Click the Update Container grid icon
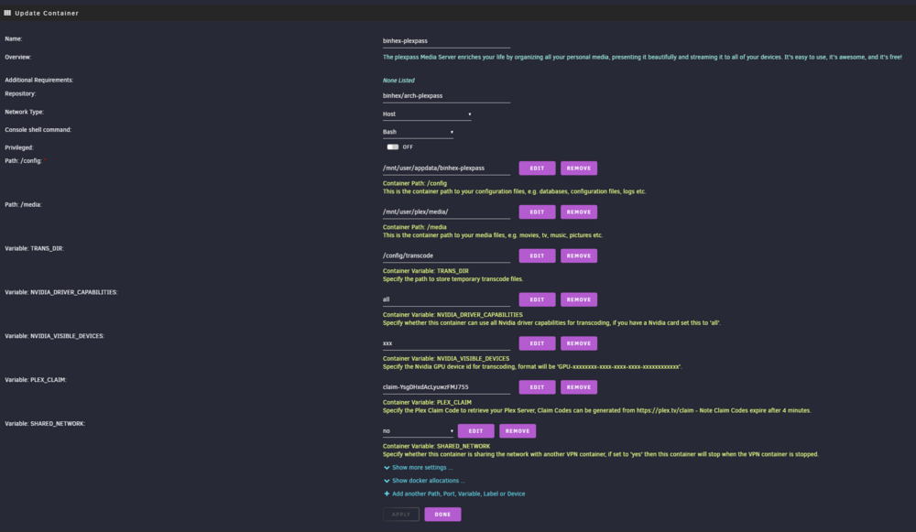916x532 pixels. point(7,12)
